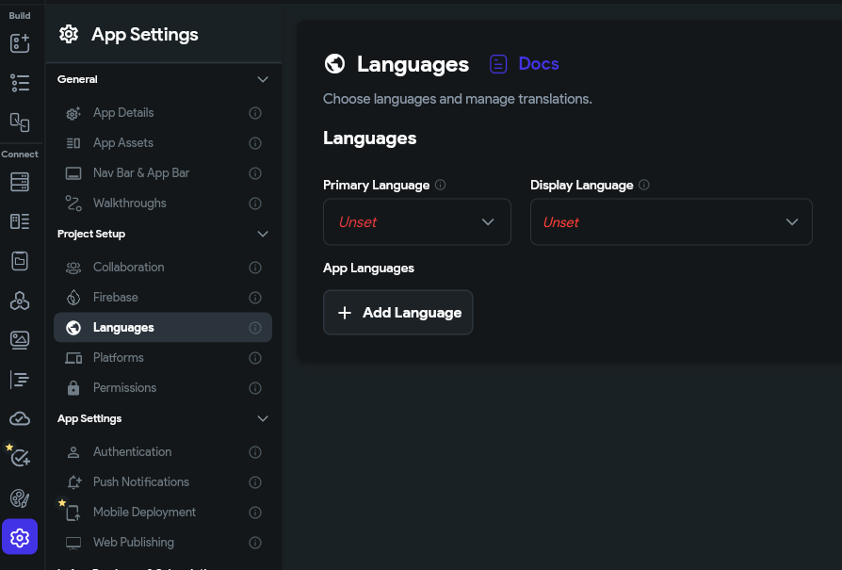Image resolution: width=842 pixels, height=570 pixels.
Task: Collapse the General section chevron
Action: coord(263,80)
